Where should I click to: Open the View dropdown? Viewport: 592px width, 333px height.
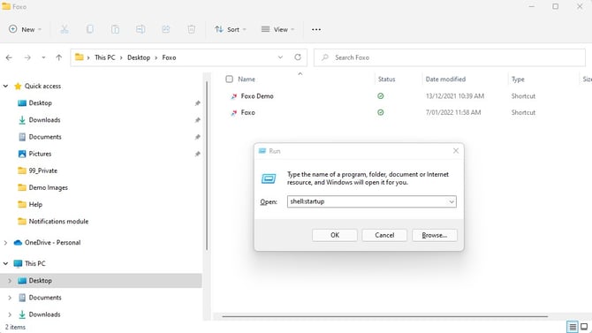(277, 29)
